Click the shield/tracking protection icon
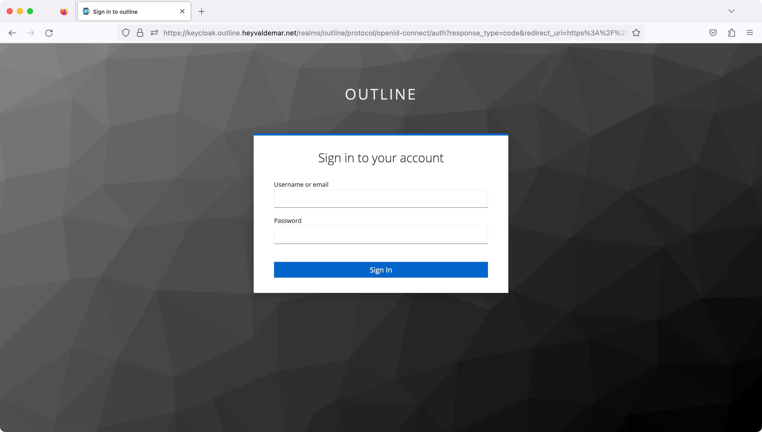 [125, 32]
